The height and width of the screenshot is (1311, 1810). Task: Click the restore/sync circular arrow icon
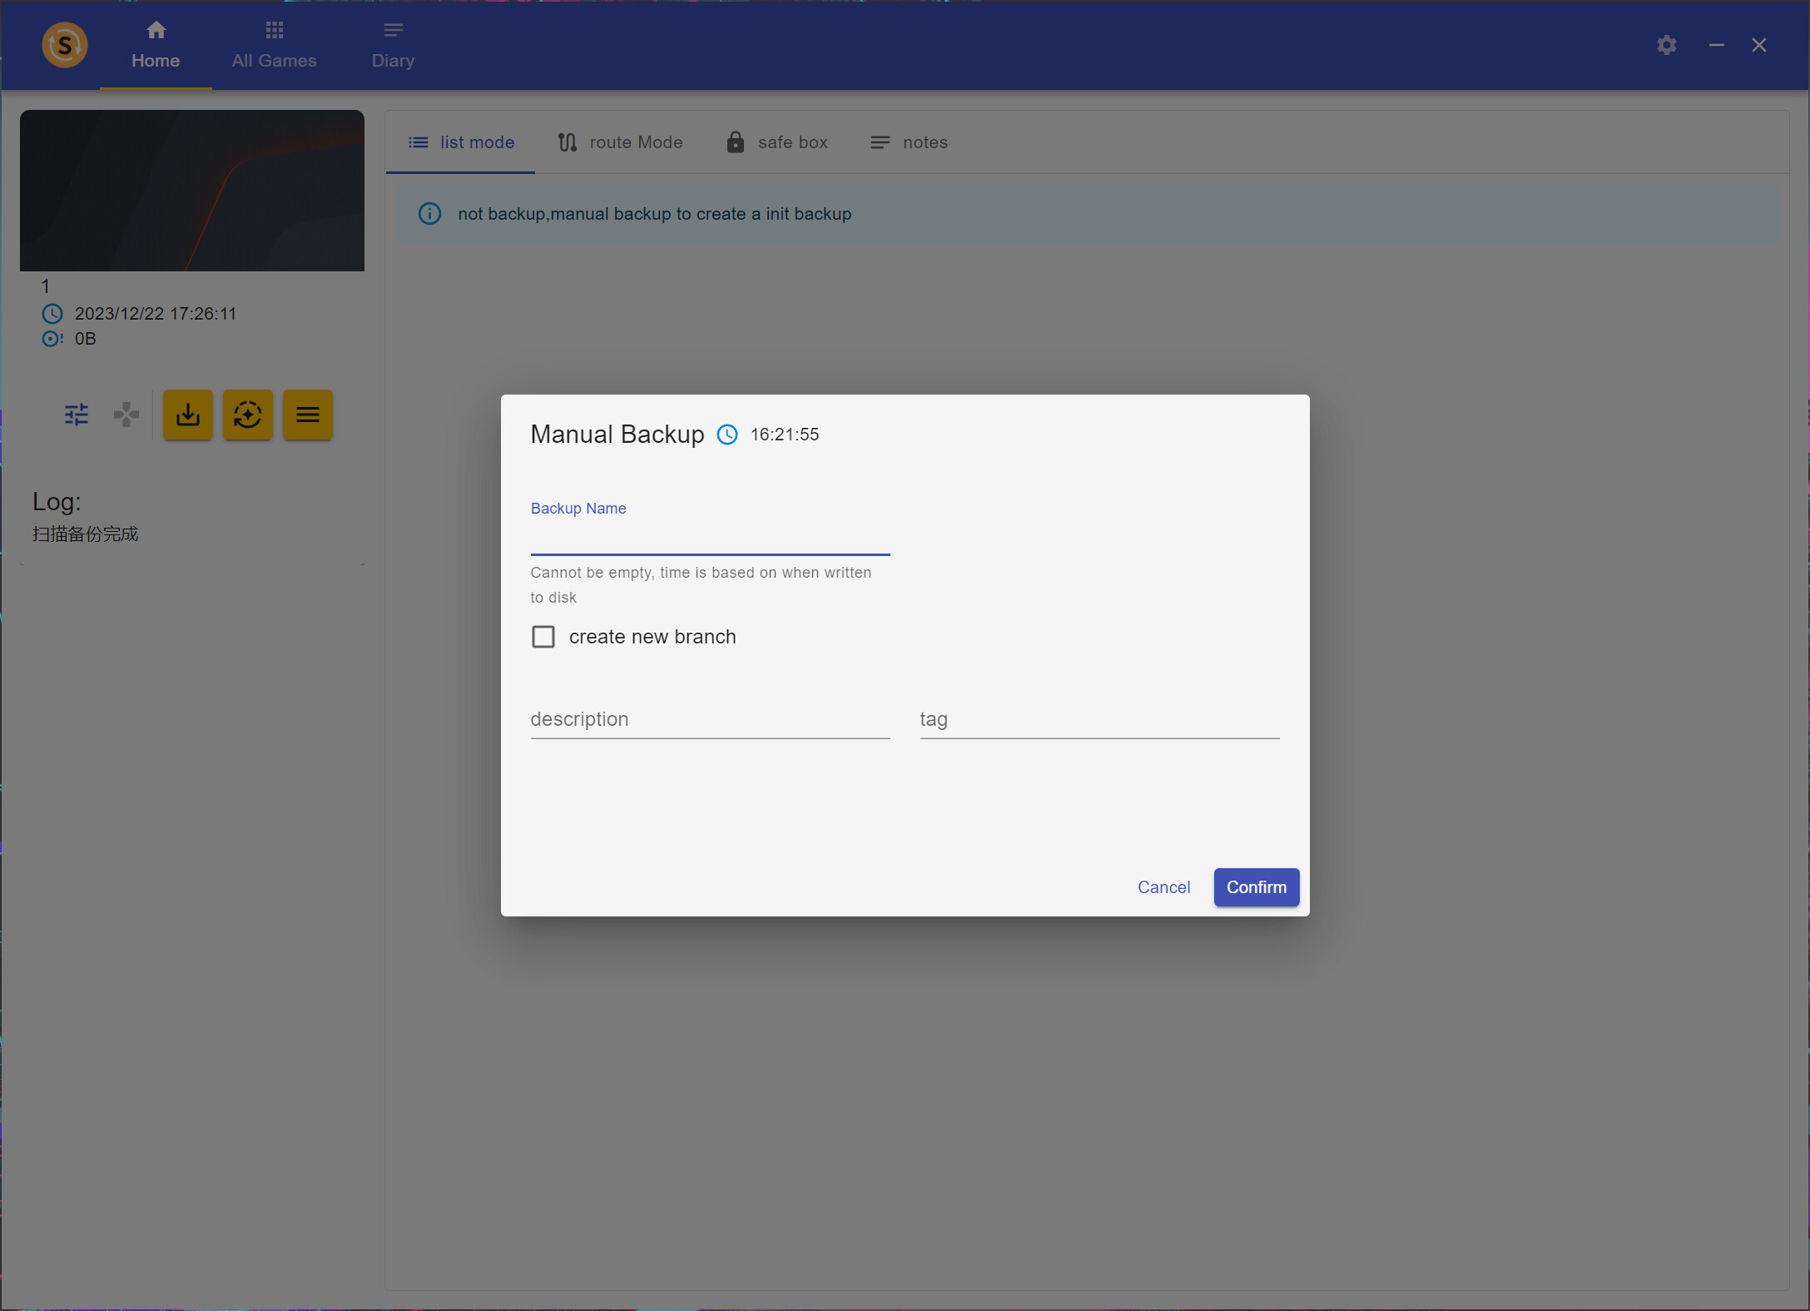click(247, 415)
